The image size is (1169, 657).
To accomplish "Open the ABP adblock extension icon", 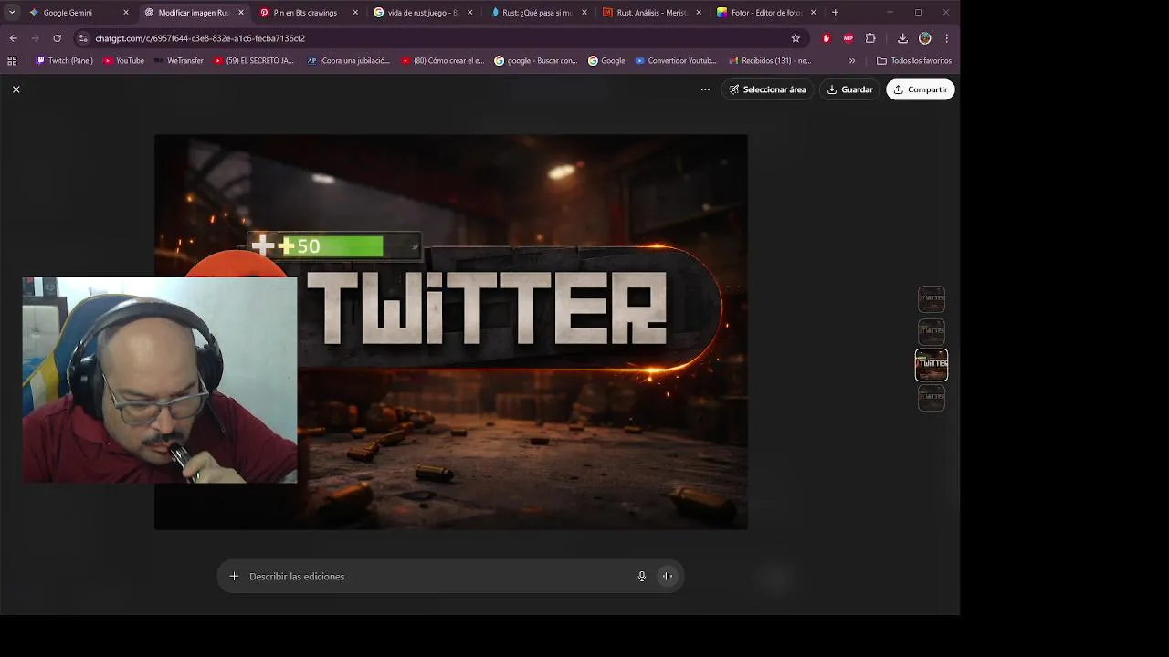I will tap(848, 38).
